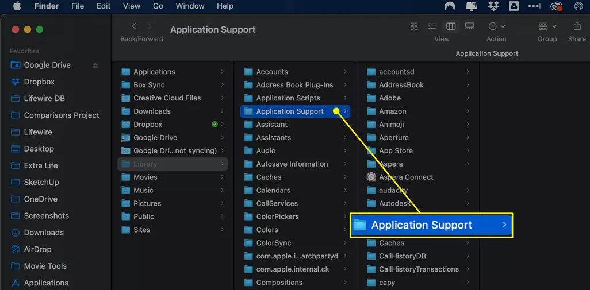Viewport: 590px width, 290px height.
Task: Expand the CallHistoryDB chevron
Action: [468, 256]
